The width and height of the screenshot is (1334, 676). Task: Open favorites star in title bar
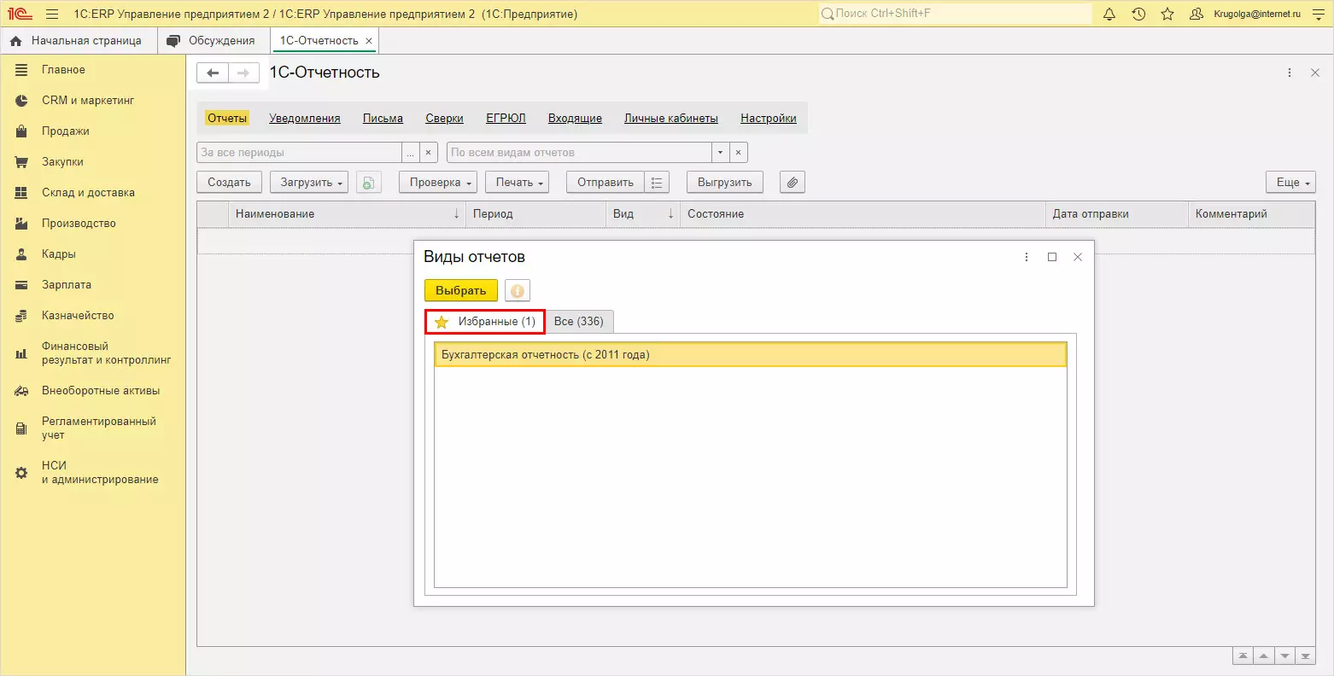pos(1167,14)
